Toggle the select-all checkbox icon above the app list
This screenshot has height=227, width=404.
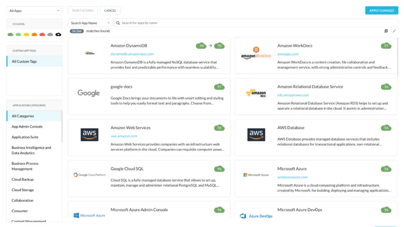click(386, 31)
